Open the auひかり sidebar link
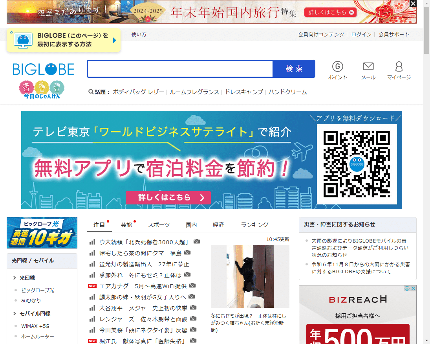430x344 pixels. click(31, 301)
